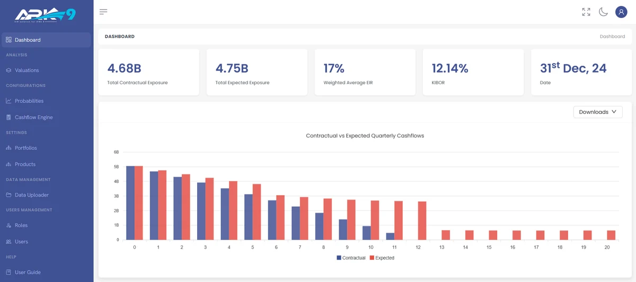This screenshot has width=636, height=282.
Task: Click the Products hierarchy icon
Action: click(x=8, y=164)
